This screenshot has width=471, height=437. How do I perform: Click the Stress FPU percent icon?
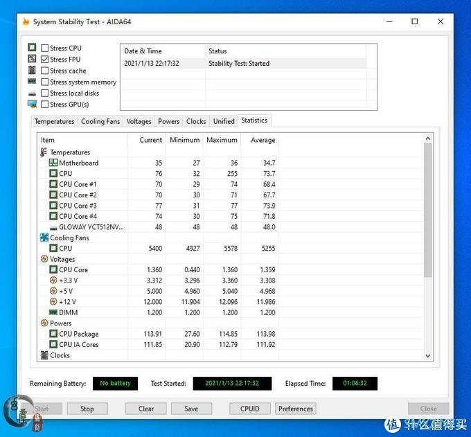coord(32,59)
